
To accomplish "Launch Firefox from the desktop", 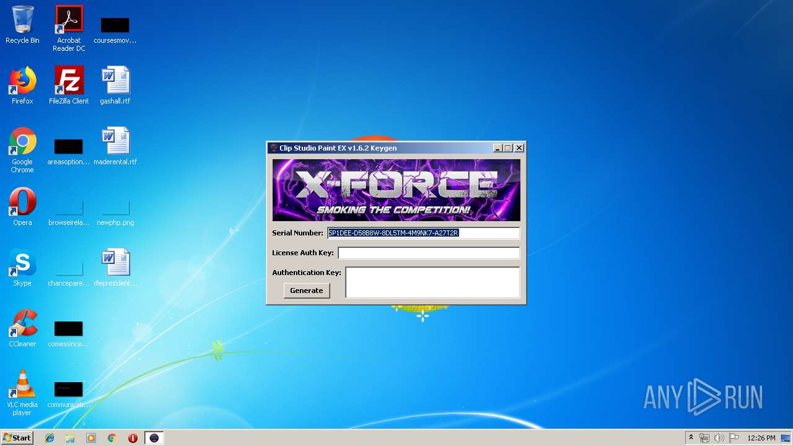I will (22, 85).
